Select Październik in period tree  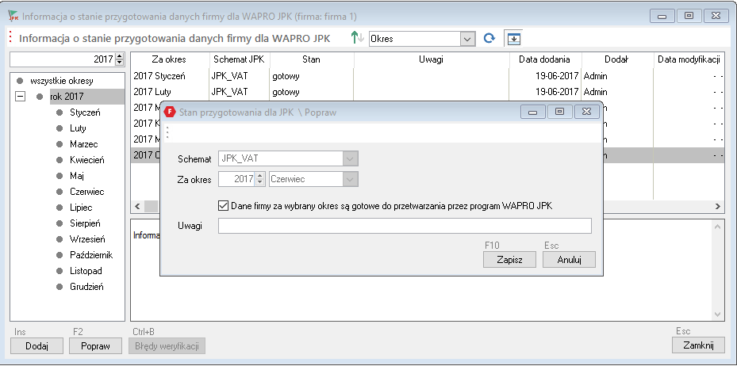pos(91,255)
